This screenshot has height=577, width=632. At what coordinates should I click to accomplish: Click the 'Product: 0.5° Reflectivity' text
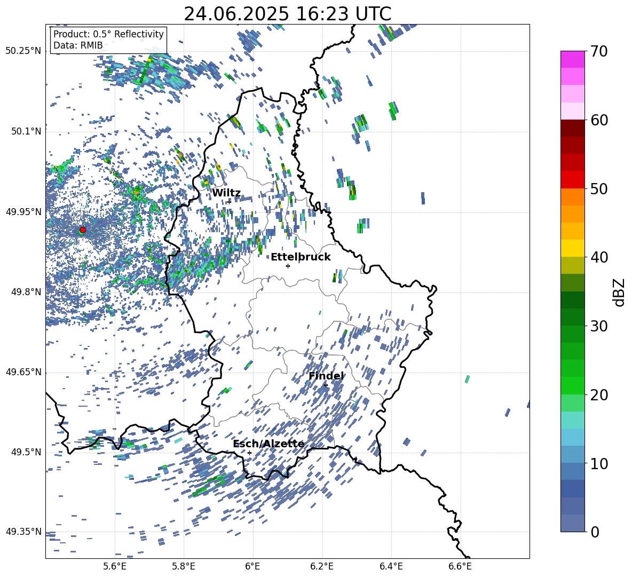pyautogui.click(x=108, y=34)
